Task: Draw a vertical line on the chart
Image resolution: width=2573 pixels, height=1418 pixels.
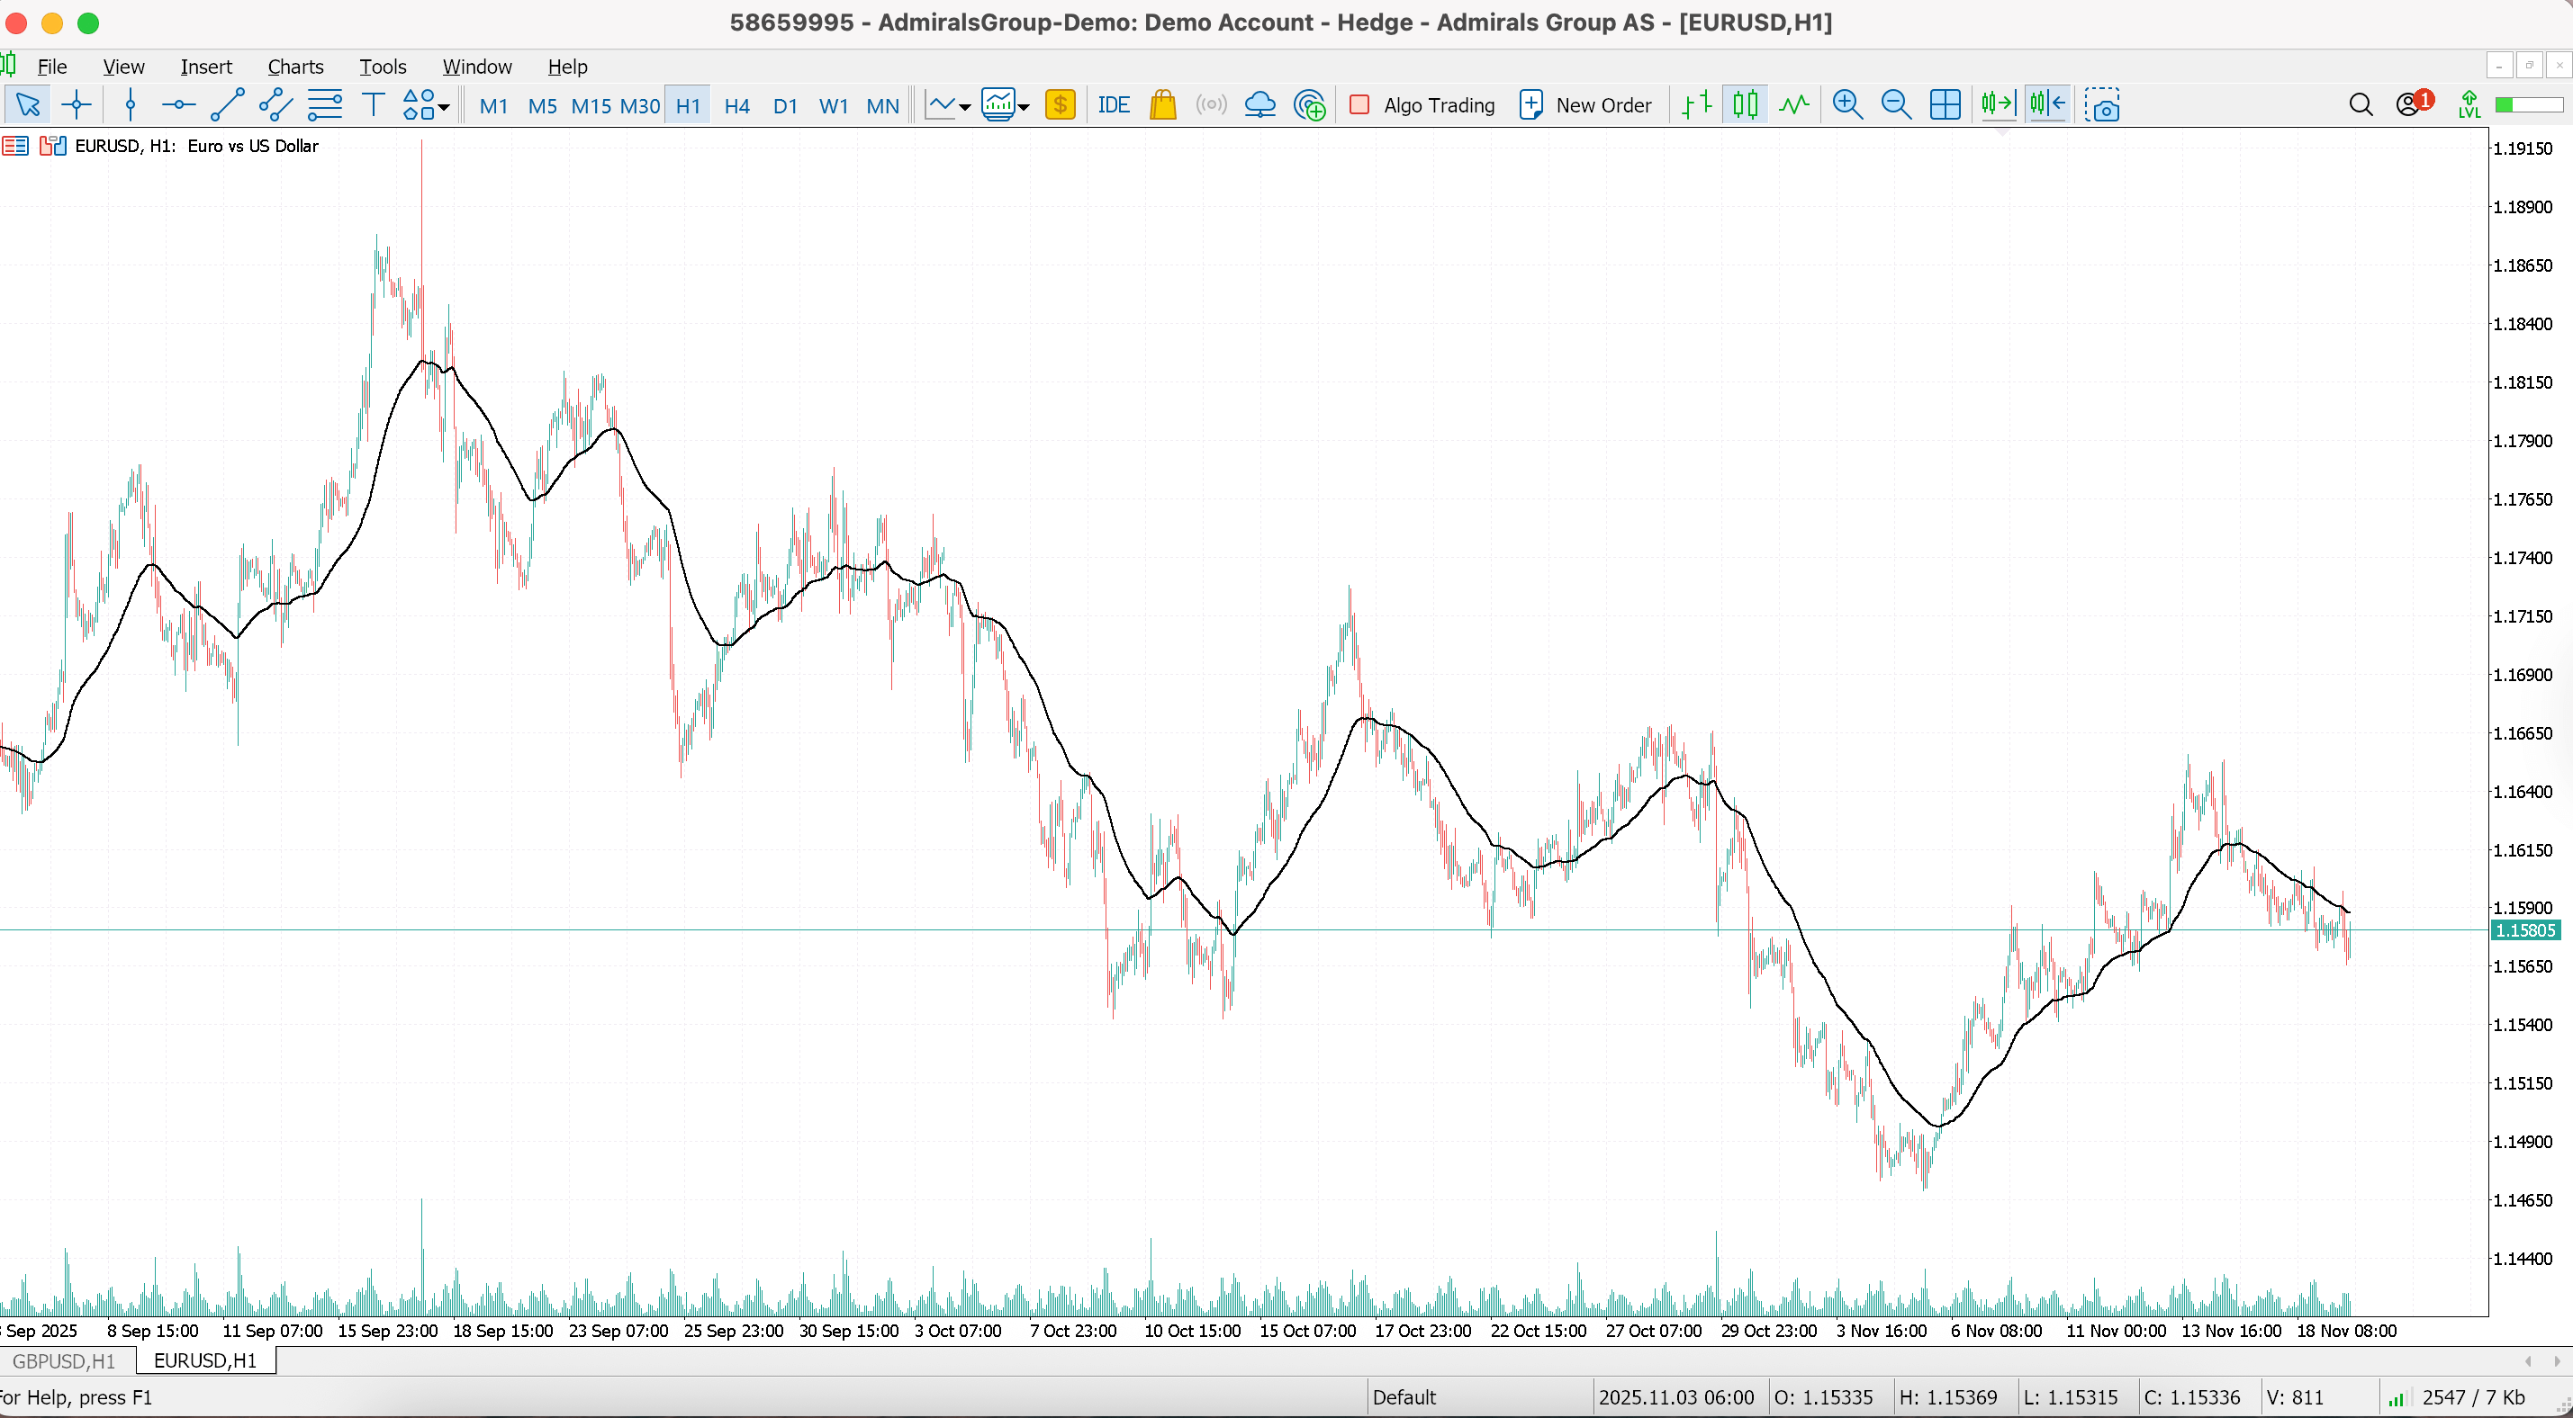Action: 130,105
